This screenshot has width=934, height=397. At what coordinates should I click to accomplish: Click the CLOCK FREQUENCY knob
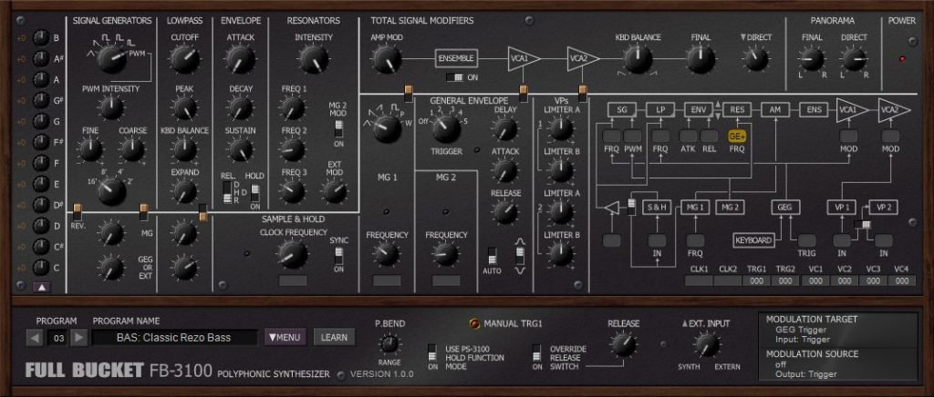pos(292,254)
